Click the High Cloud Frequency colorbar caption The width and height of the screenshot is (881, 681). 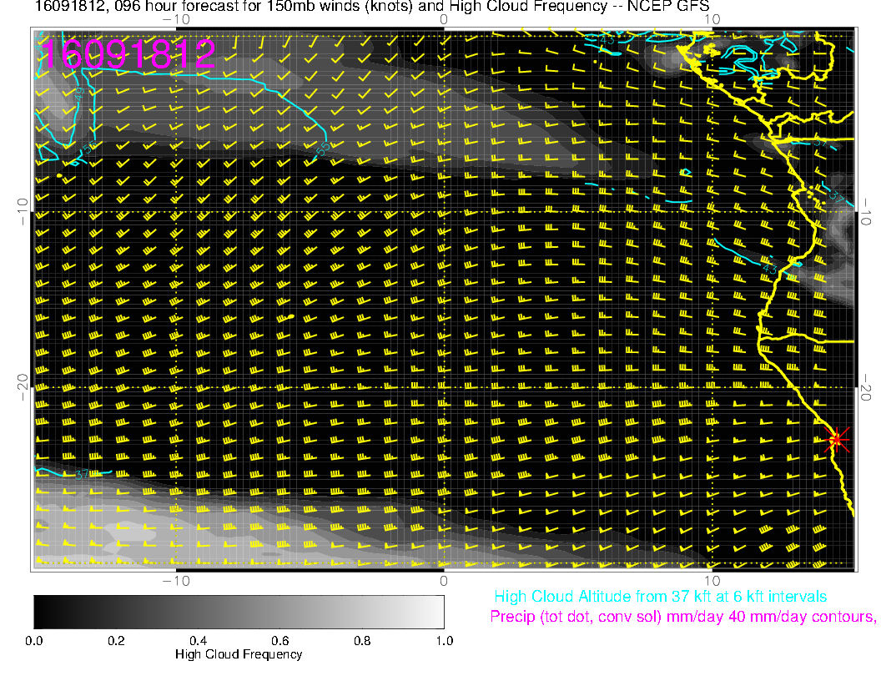[x=239, y=654]
